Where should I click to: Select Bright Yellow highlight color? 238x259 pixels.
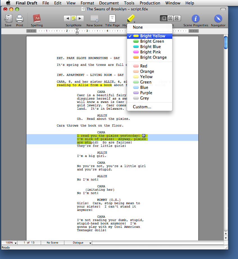click(x=149, y=36)
